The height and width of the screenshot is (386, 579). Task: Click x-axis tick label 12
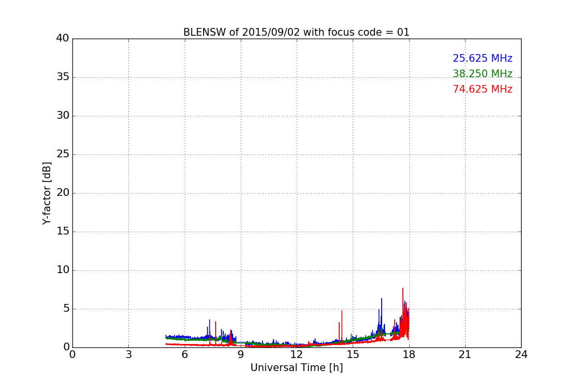297,354
